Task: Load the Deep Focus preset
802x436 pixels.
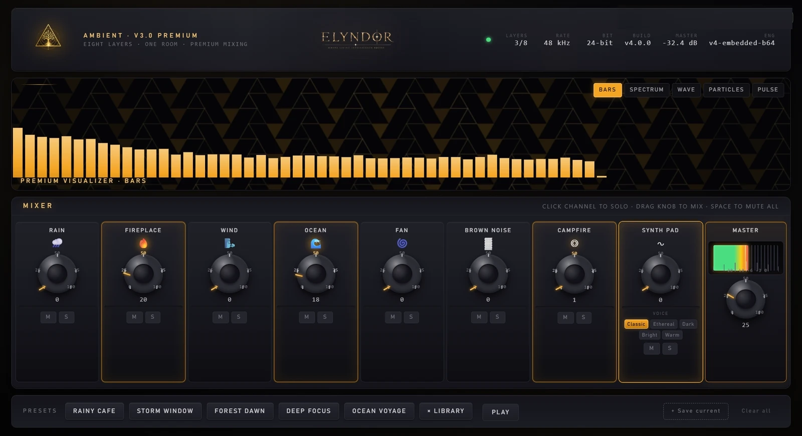Action: point(309,411)
